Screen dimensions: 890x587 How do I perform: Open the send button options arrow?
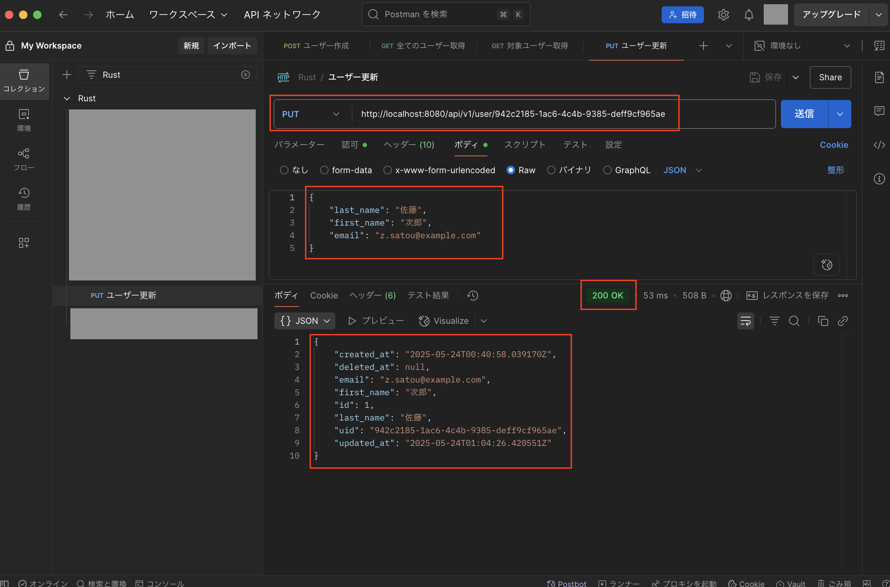[x=839, y=114]
